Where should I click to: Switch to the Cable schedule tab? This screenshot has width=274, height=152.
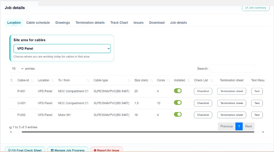tap(38, 23)
